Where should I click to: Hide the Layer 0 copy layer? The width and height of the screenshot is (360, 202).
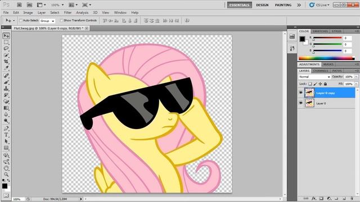point(301,93)
